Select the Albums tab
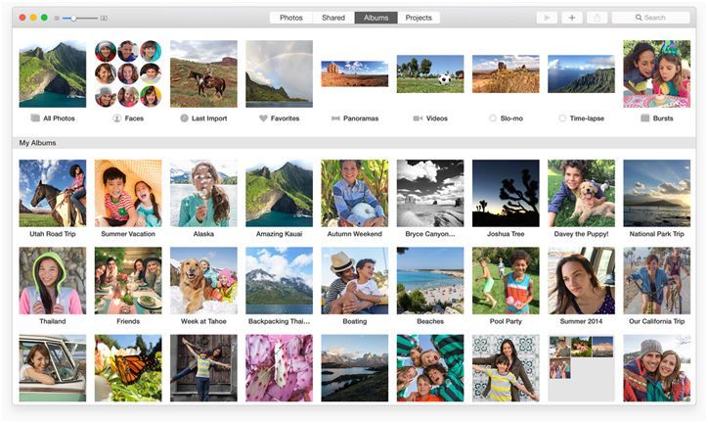The image size is (708, 423). pos(376,18)
